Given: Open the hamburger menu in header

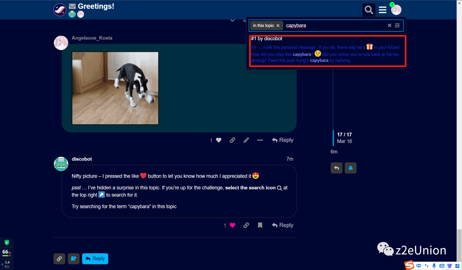Looking at the screenshot, I should coord(383,10).
